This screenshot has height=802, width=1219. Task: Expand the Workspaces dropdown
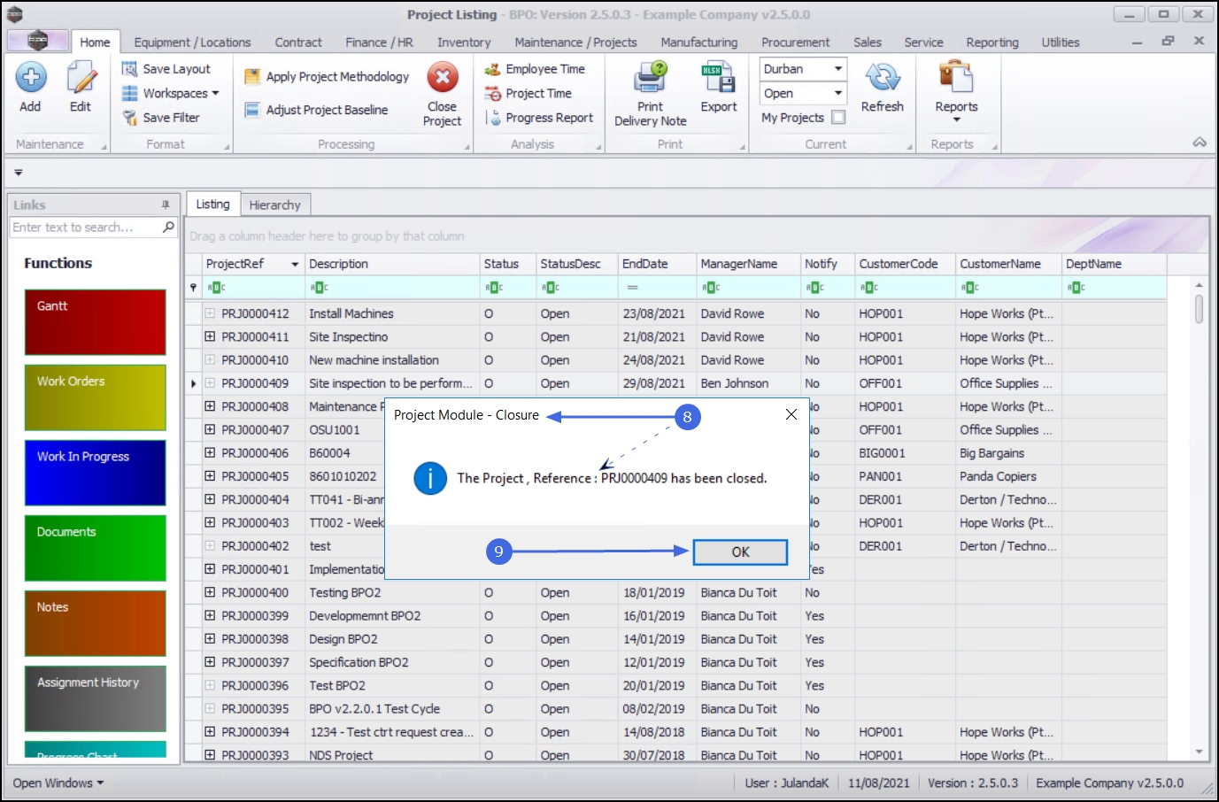point(215,93)
